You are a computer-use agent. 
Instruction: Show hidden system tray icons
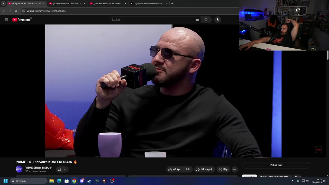tap(292, 181)
